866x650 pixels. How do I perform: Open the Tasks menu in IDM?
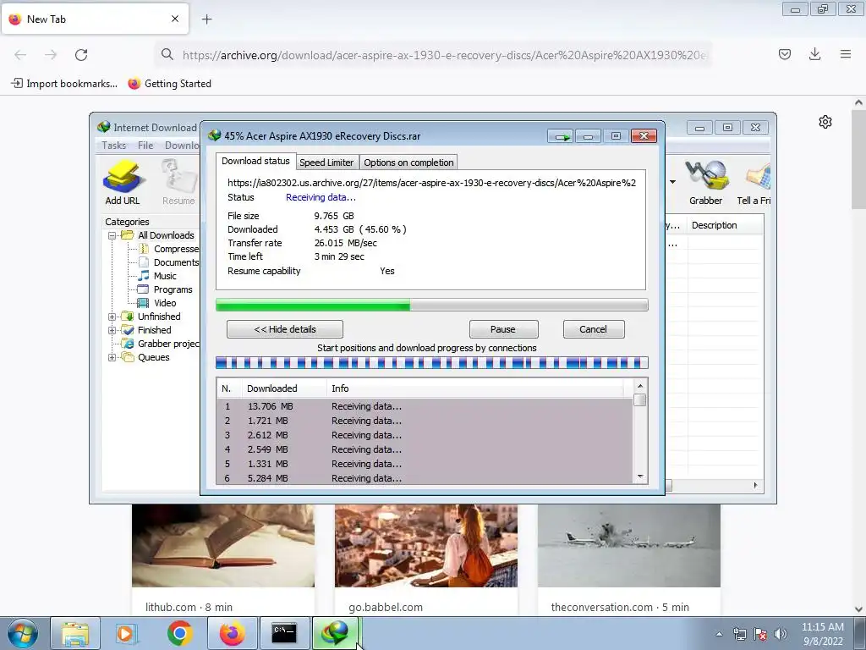pyautogui.click(x=114, y=146)
